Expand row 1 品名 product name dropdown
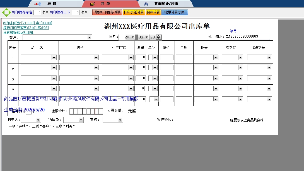The width and height of the screenshot is (304, 171). click(54, 58)
